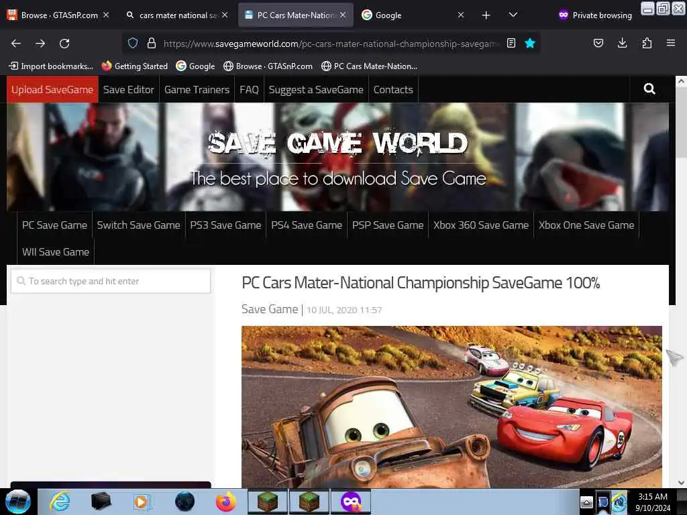
Task: Open the Downloads panel
Action: pos(622,43)
